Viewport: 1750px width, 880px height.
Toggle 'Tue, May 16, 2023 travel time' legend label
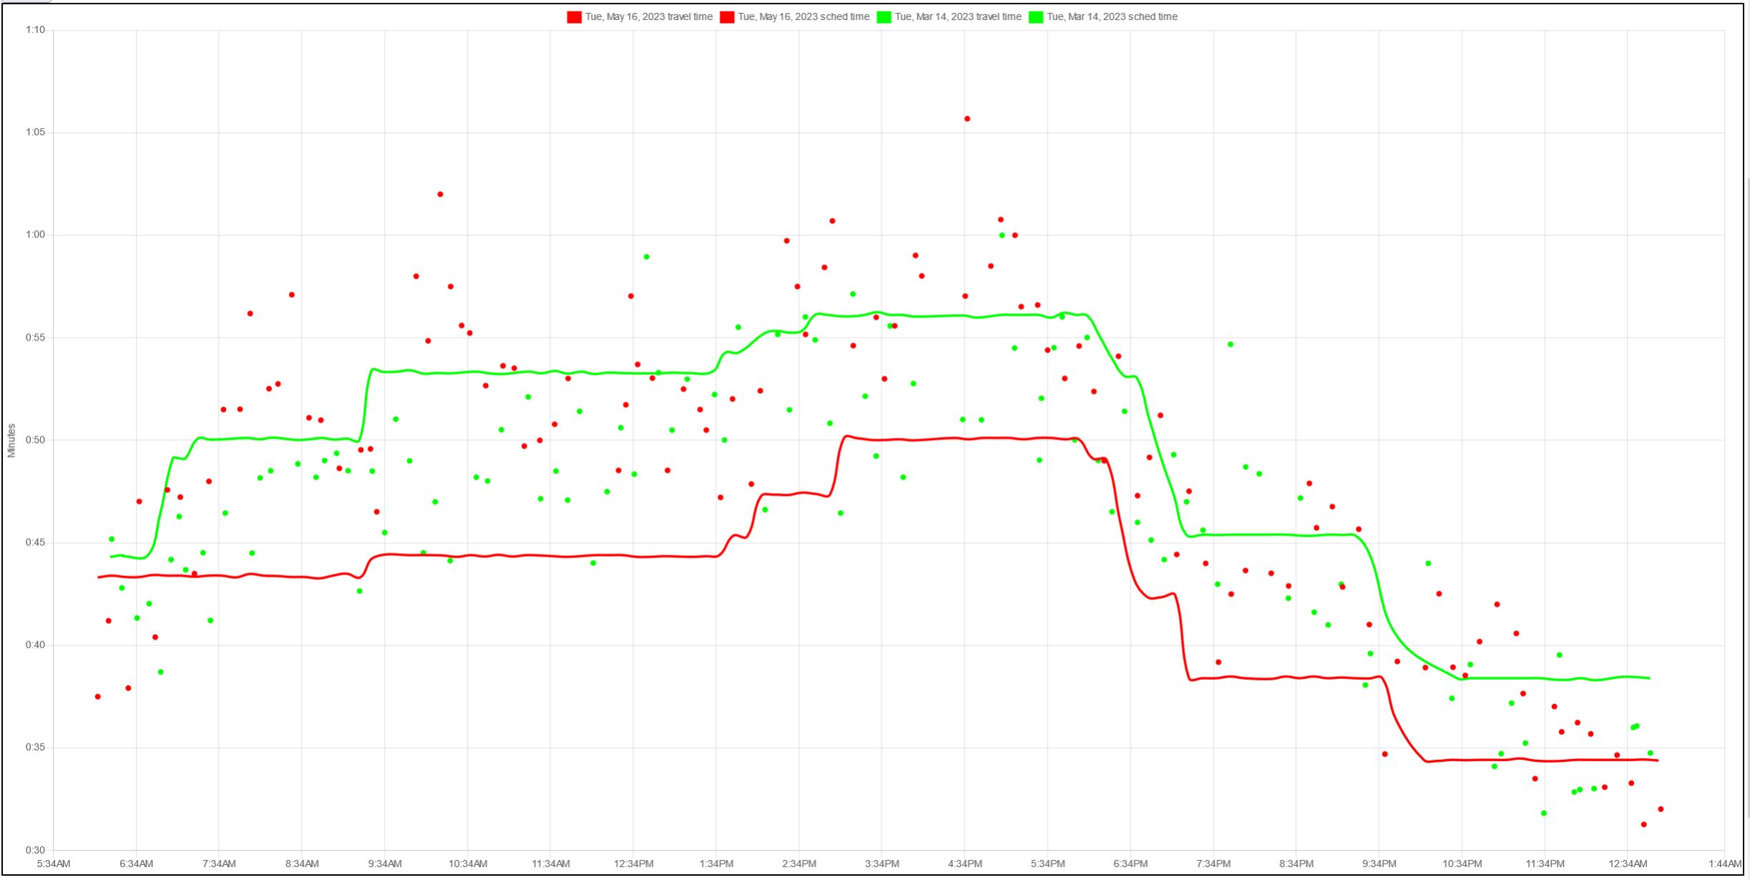[x=648, y=17]
